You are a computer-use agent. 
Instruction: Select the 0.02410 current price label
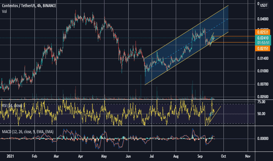pos(263,38)
